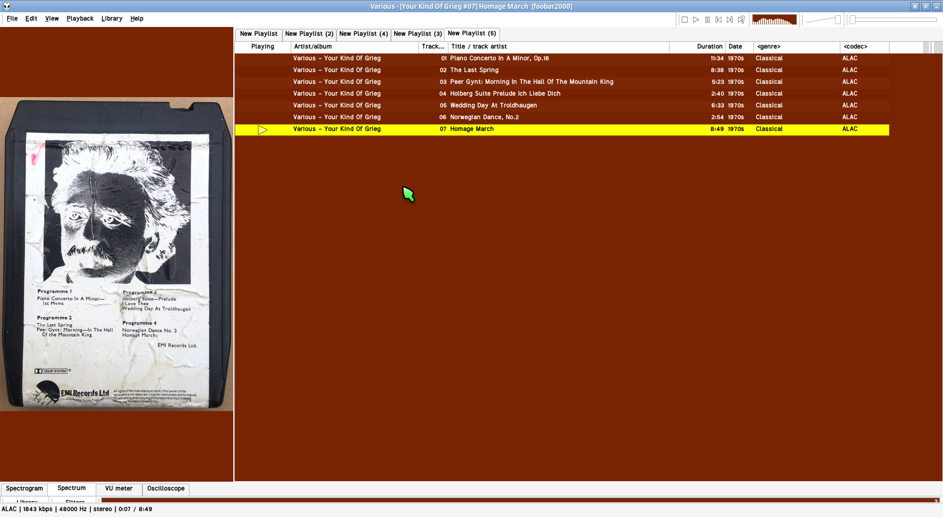Screen dimensions: 943x517
Task: Select track Peer Gynt: Morning In The Hall
Action: 562,82
